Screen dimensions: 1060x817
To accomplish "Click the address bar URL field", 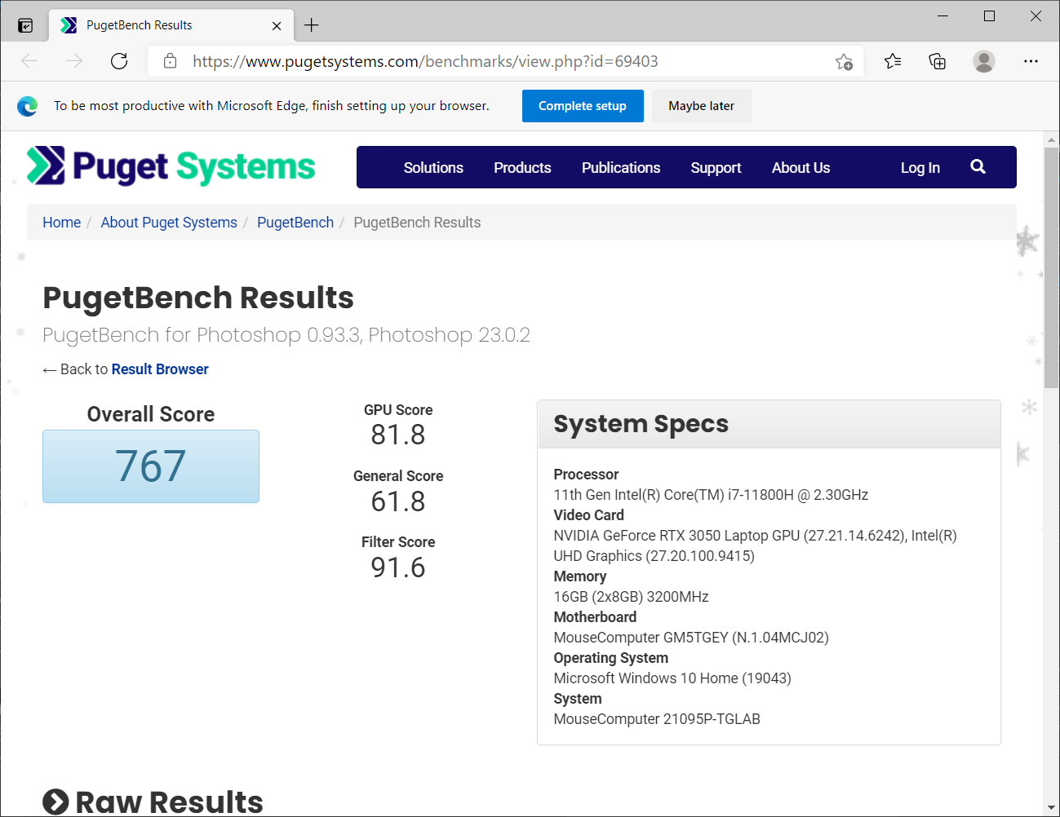I will [x=506, y=61].
